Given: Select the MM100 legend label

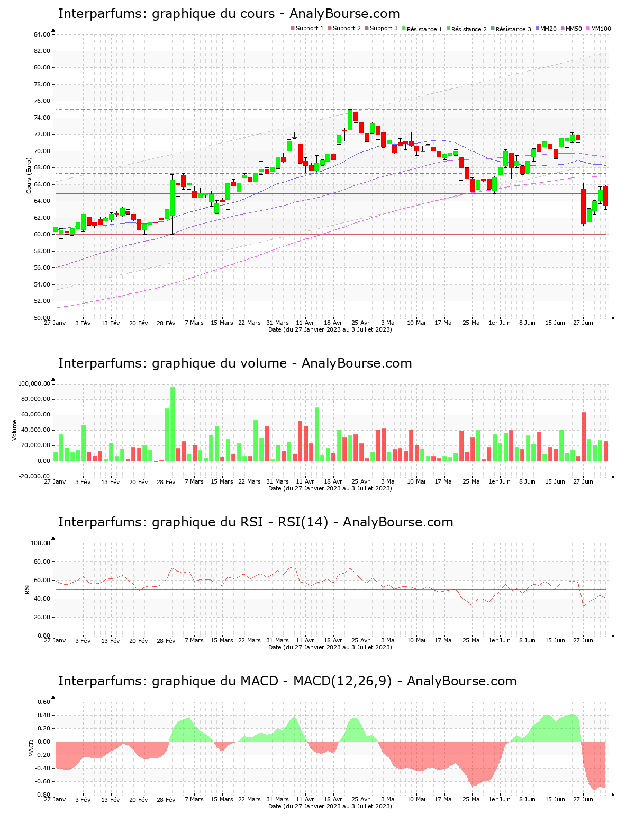Looking at the screenshot, I should coord(601,29).
